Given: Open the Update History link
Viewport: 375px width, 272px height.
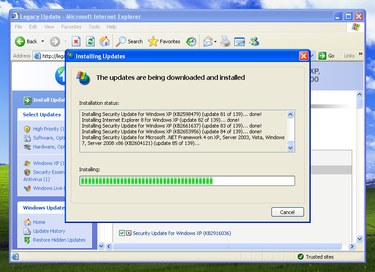Looking at the screenshot, I should coord(49,231).
